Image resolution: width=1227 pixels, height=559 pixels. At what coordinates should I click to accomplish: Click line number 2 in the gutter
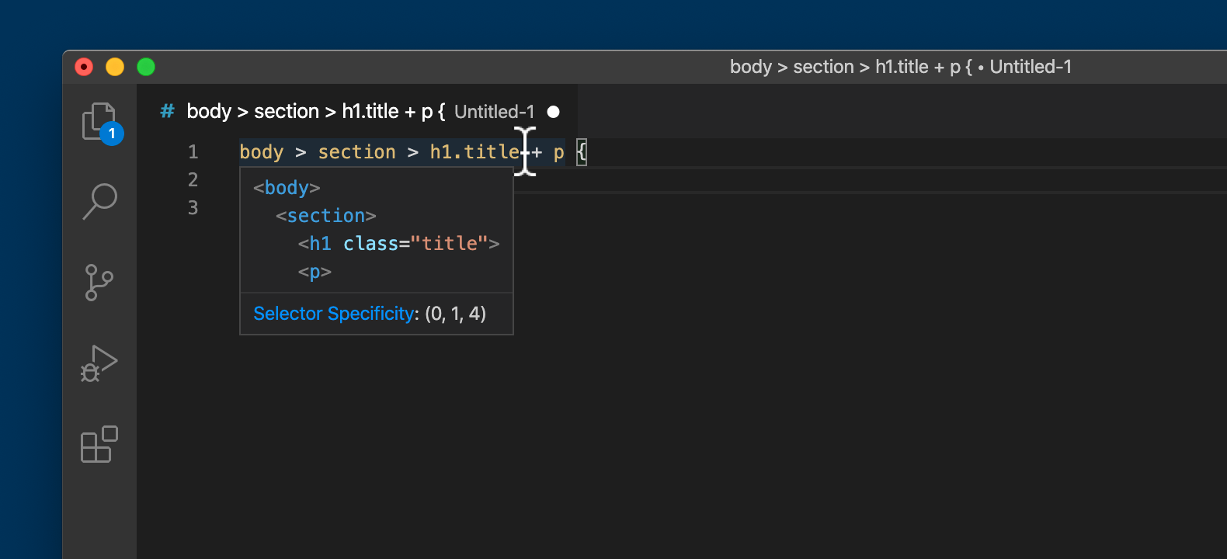(x=193, y=180)
